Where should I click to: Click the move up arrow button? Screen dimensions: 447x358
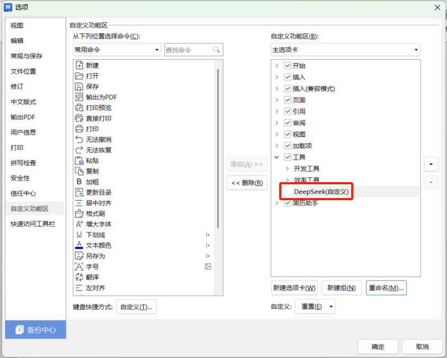[431, 164]
